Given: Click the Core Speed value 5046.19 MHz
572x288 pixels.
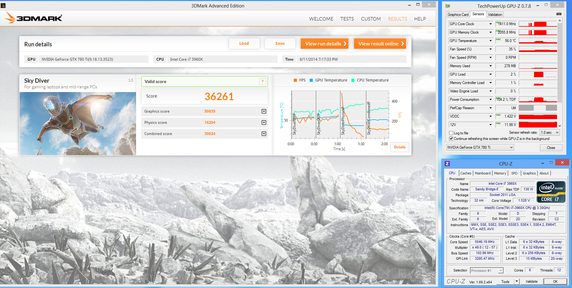Looking at the screenshot, I should 485,242.
